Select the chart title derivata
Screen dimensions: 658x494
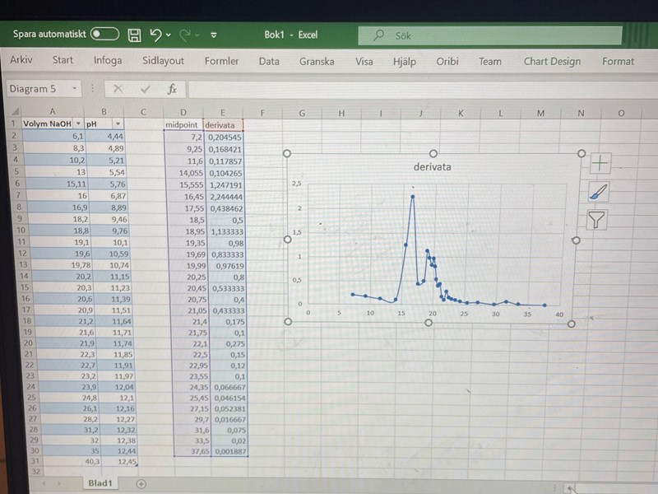point(432,167)
